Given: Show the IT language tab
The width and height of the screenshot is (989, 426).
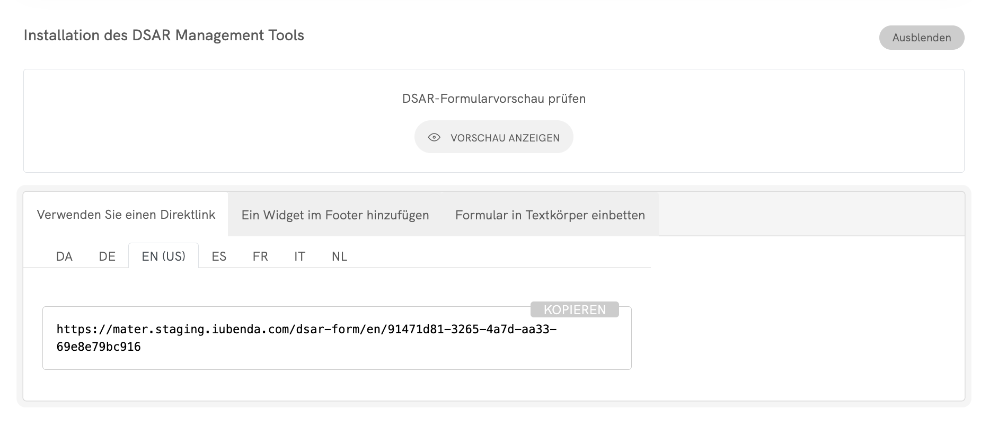Looking at the screenshot, I should [x=299, y=256].
